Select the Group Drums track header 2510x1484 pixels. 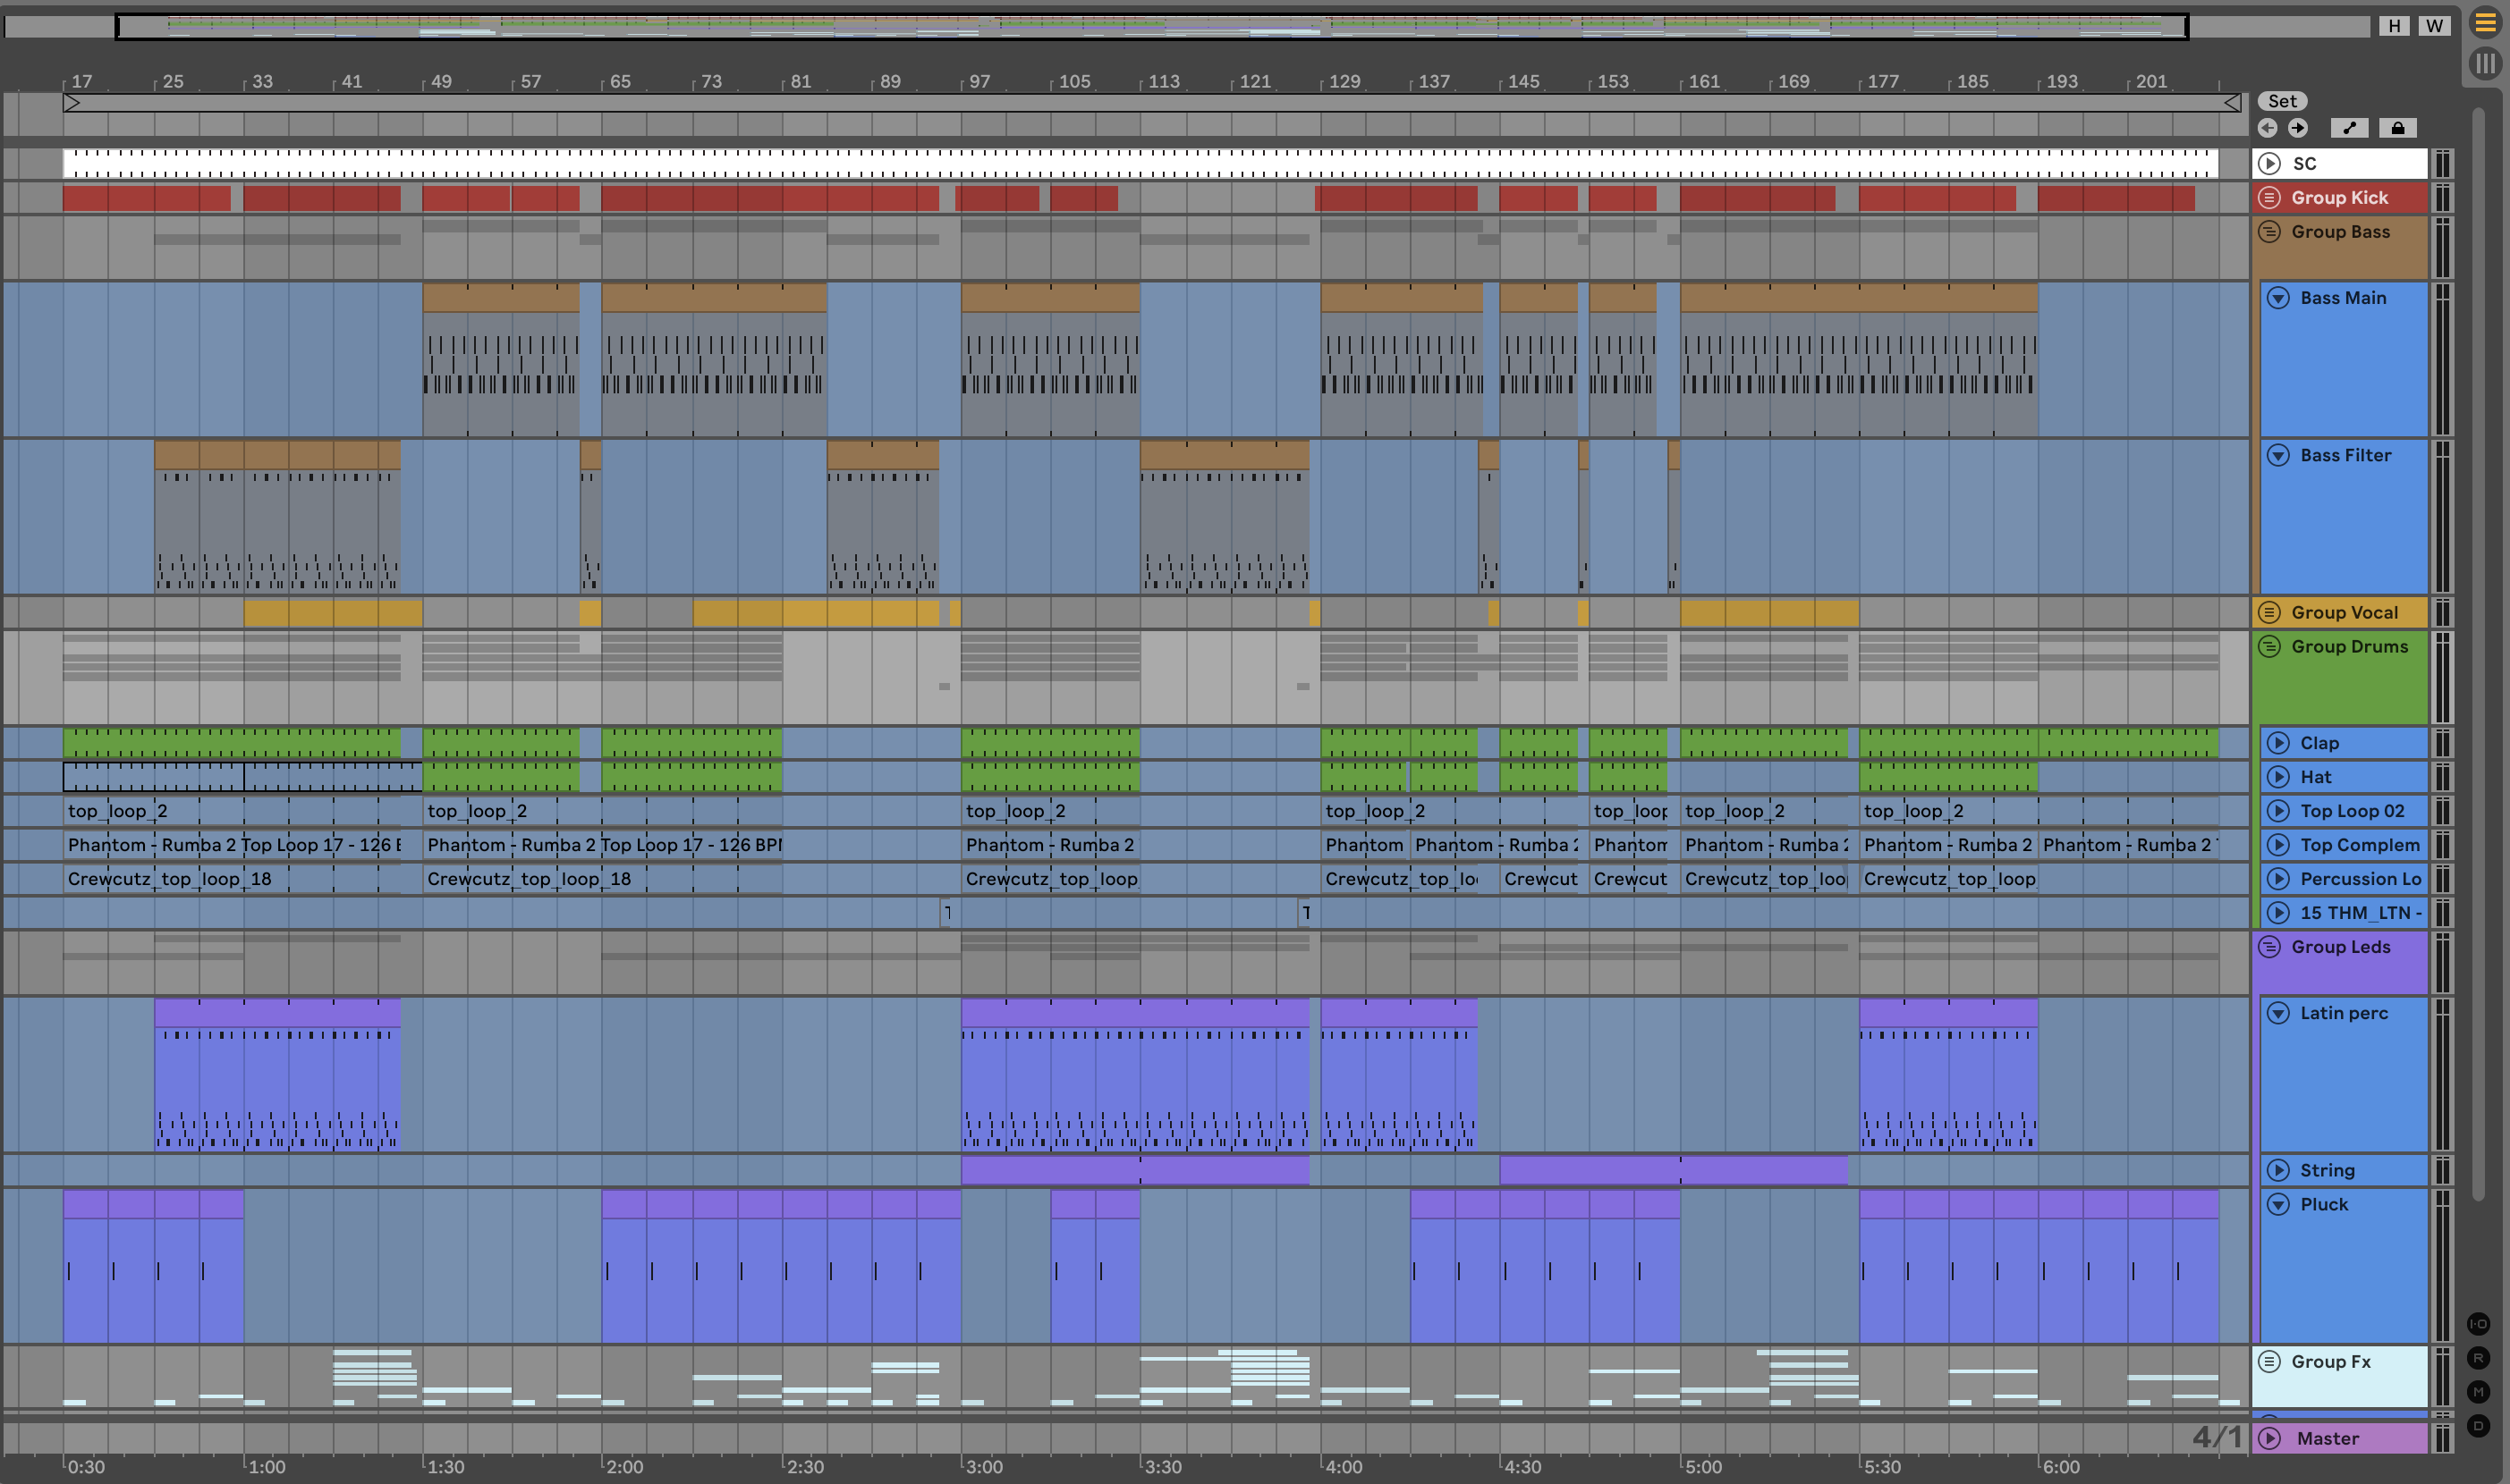[x=2348, y=647]
